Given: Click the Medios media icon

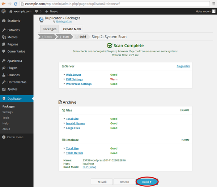Looking at the screenshot, I should (4, 37).
